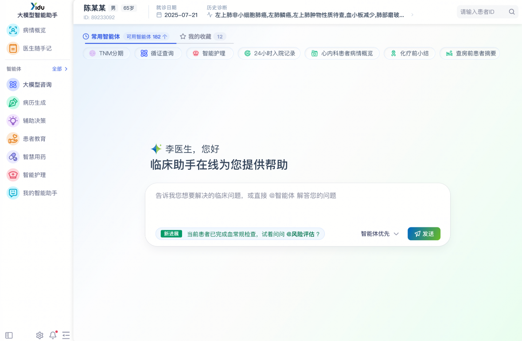Launch TNM分期 agent chip

106,53
